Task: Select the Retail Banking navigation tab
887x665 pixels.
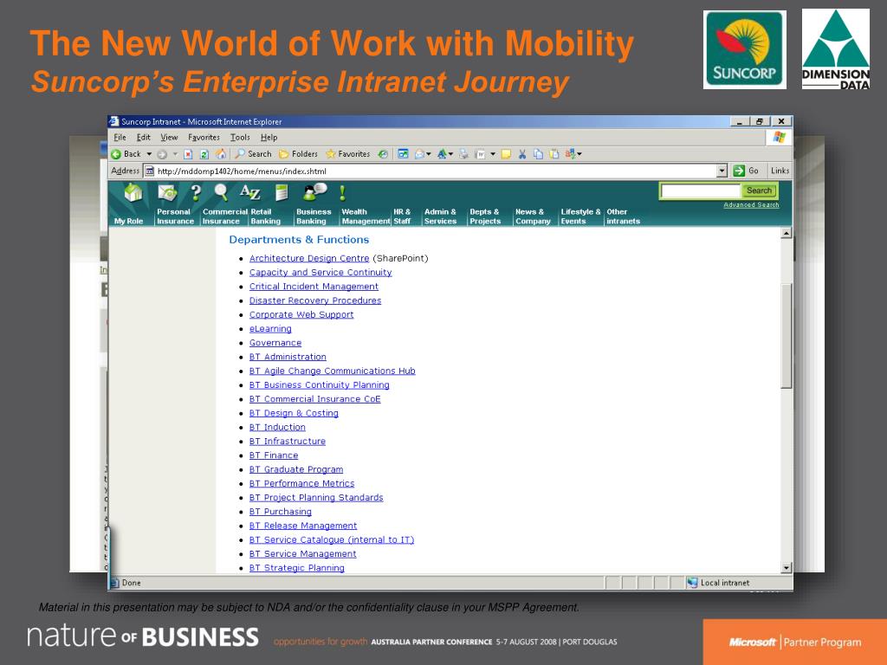Action: pyautogui.click(x=265, y=216)
